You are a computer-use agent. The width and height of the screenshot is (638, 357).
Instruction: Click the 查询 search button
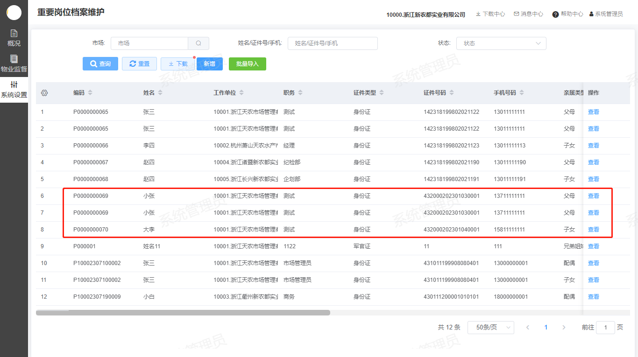(x=100, y=64)
